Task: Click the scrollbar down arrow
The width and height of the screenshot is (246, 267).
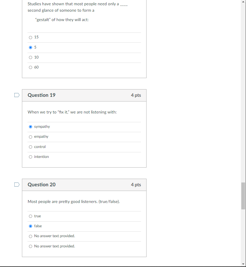Action: pyautogui.click(x=243, y=264)
